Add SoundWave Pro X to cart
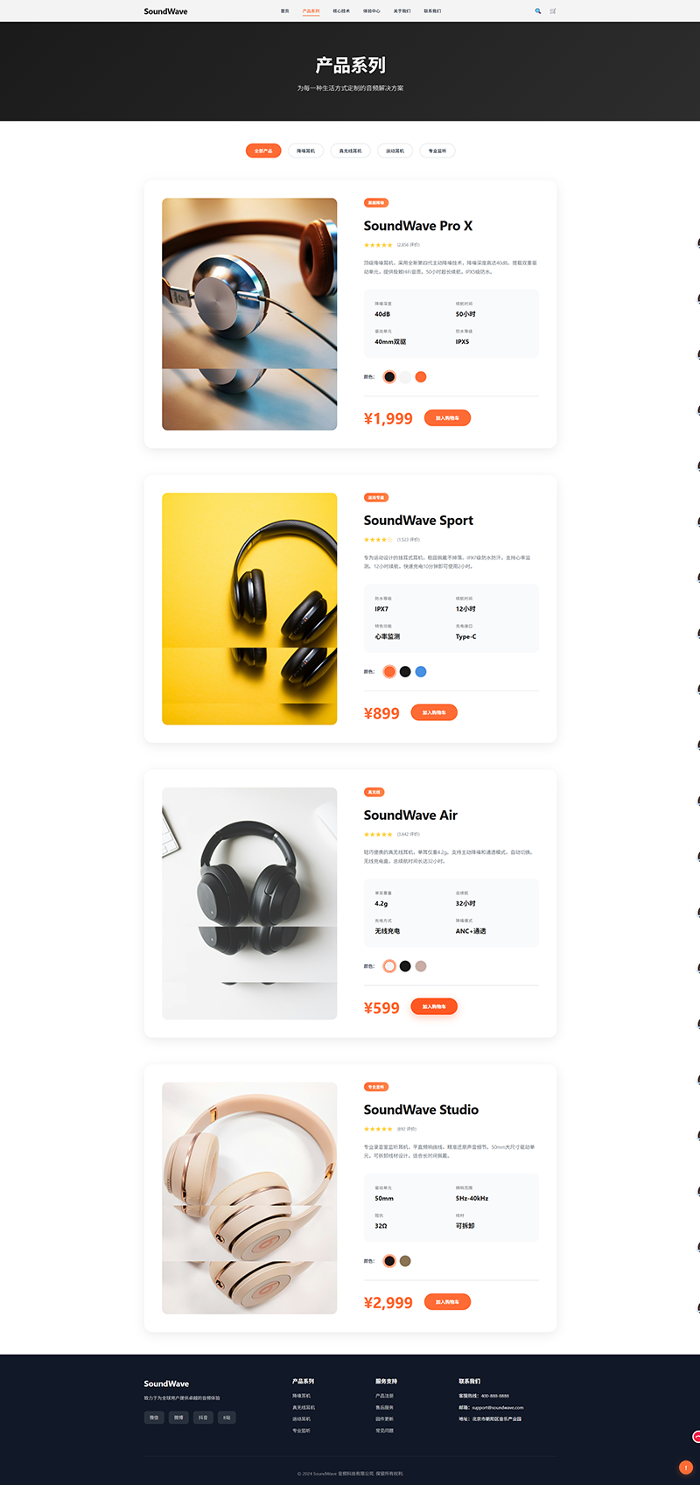This screenshot has height=1485, width=700. 447,418
